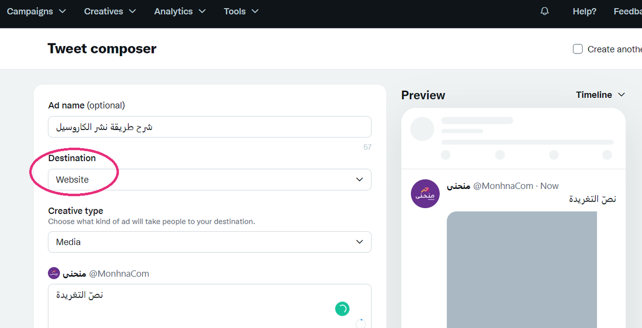Screen dimensions: 642x328
Task: Click the Ad name input field
Action: pyautogui.click(x=210, y=127)
